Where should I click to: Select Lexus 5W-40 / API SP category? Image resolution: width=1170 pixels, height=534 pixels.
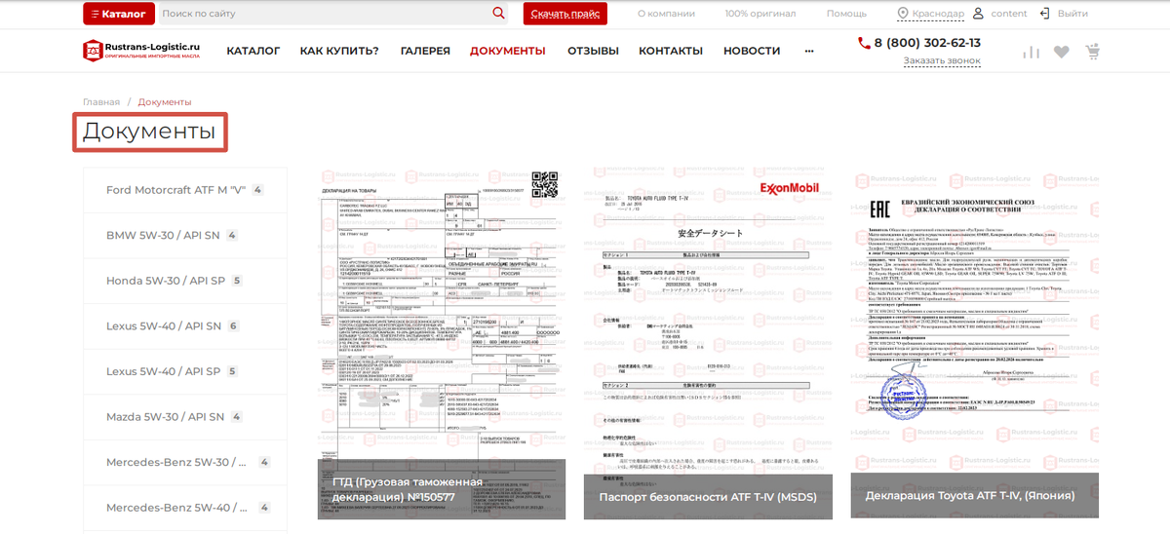tap(185, 371)
